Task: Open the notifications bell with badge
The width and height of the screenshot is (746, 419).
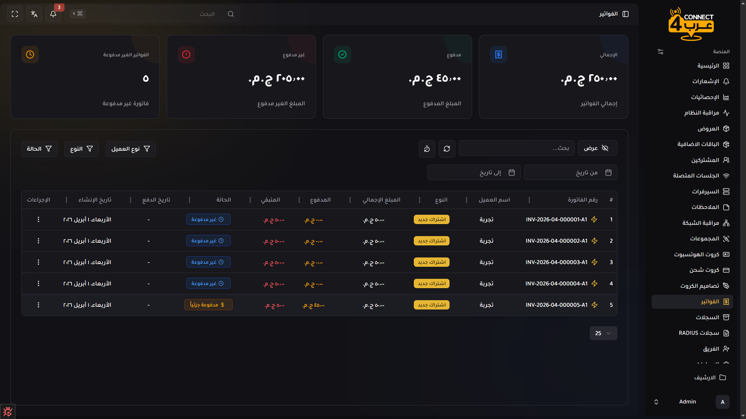Action: click(53, 14)
